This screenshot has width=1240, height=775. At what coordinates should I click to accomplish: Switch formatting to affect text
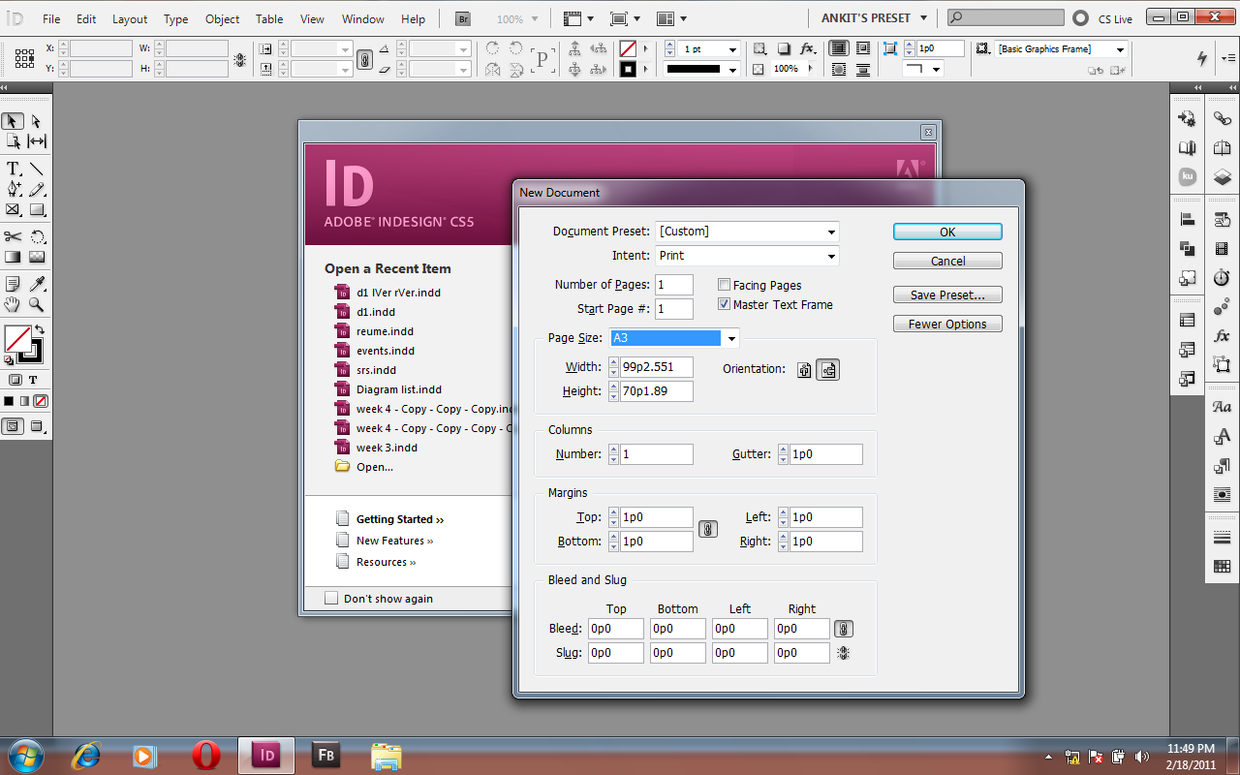coord(33,380)
